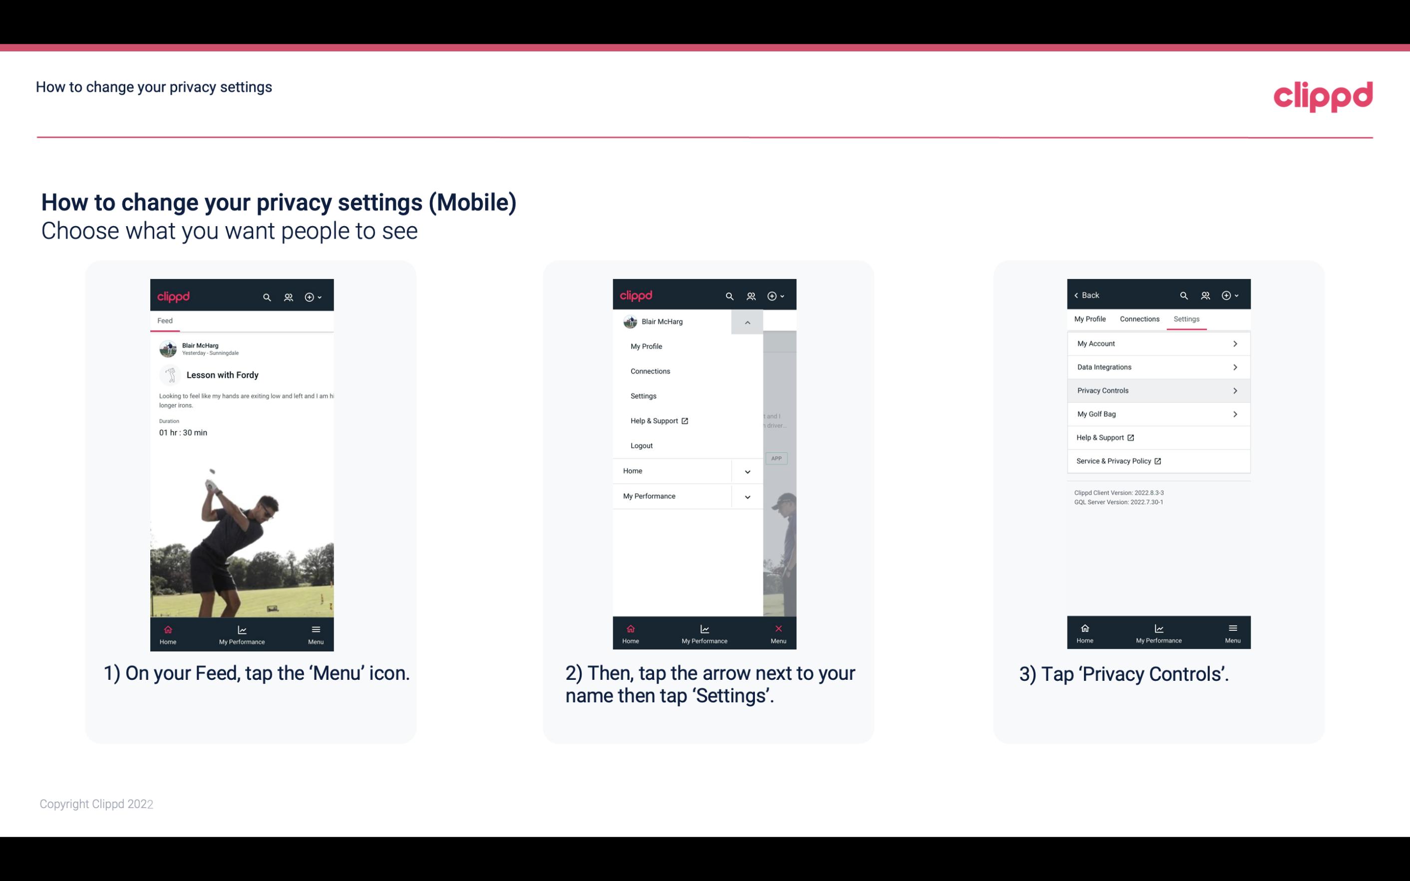1410x881 pixels.
Task: Tap the arrow next to Blair McHarg
Action: (747, 322)
